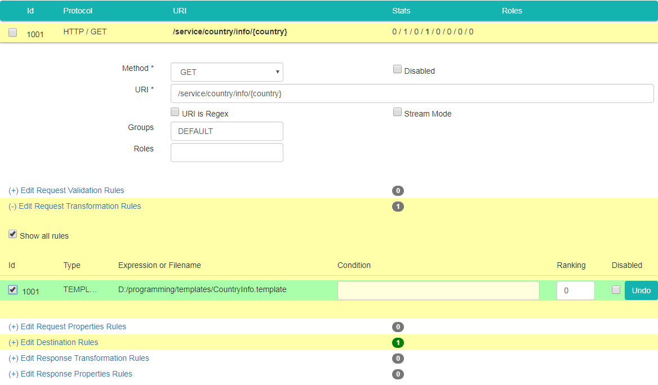Click the Condition field for the template rule

[438, 290]
